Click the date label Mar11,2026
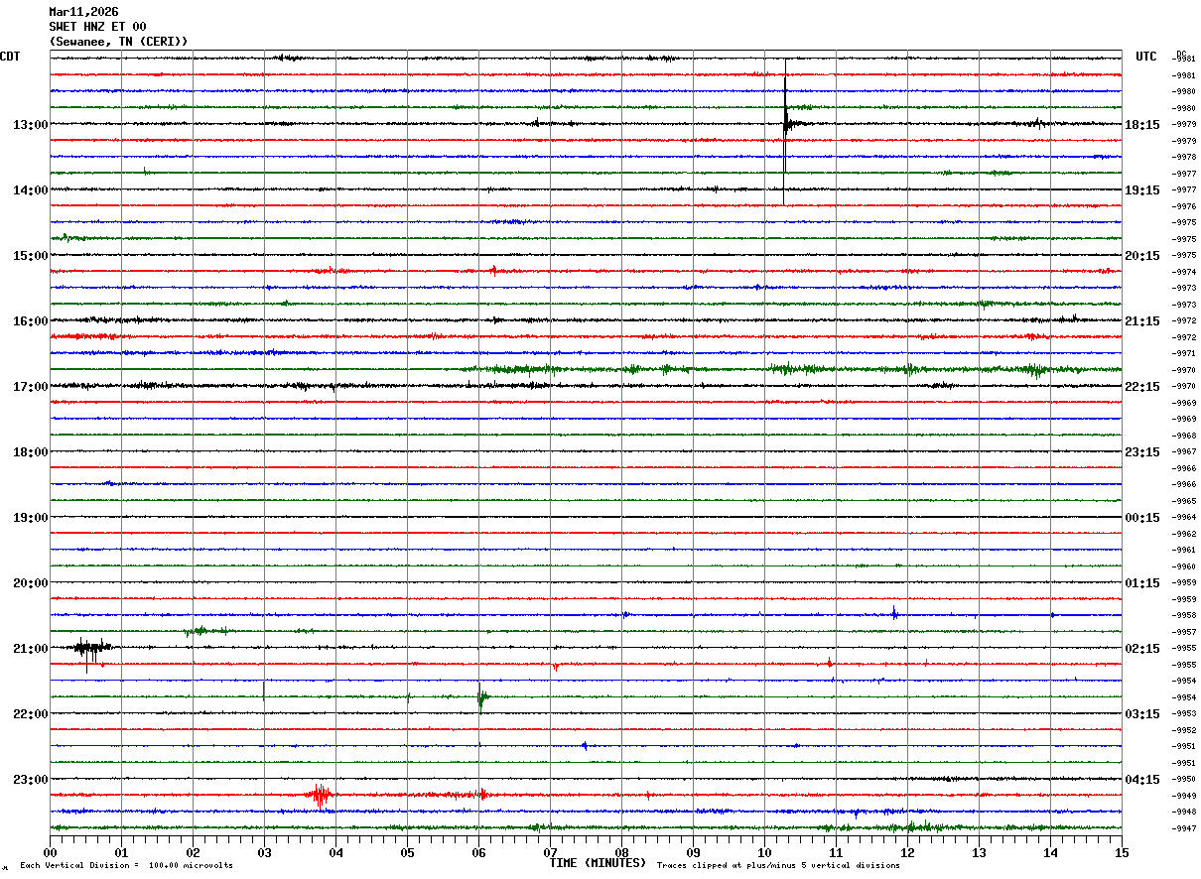This screenshot has height=879, width=1201. (83, 12)
